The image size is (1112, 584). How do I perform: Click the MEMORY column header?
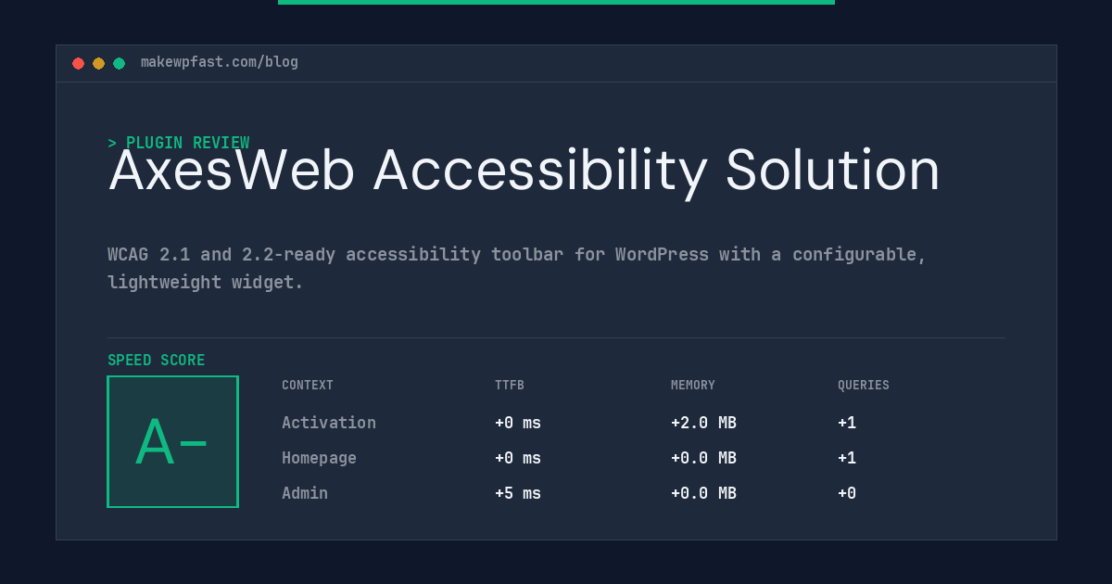pos(693,385)
